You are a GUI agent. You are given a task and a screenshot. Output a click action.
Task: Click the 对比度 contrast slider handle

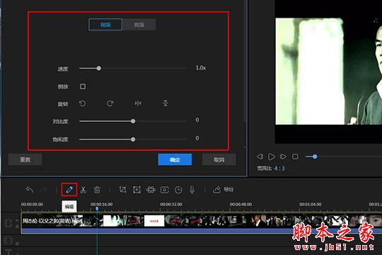click(x=133, y=121)
